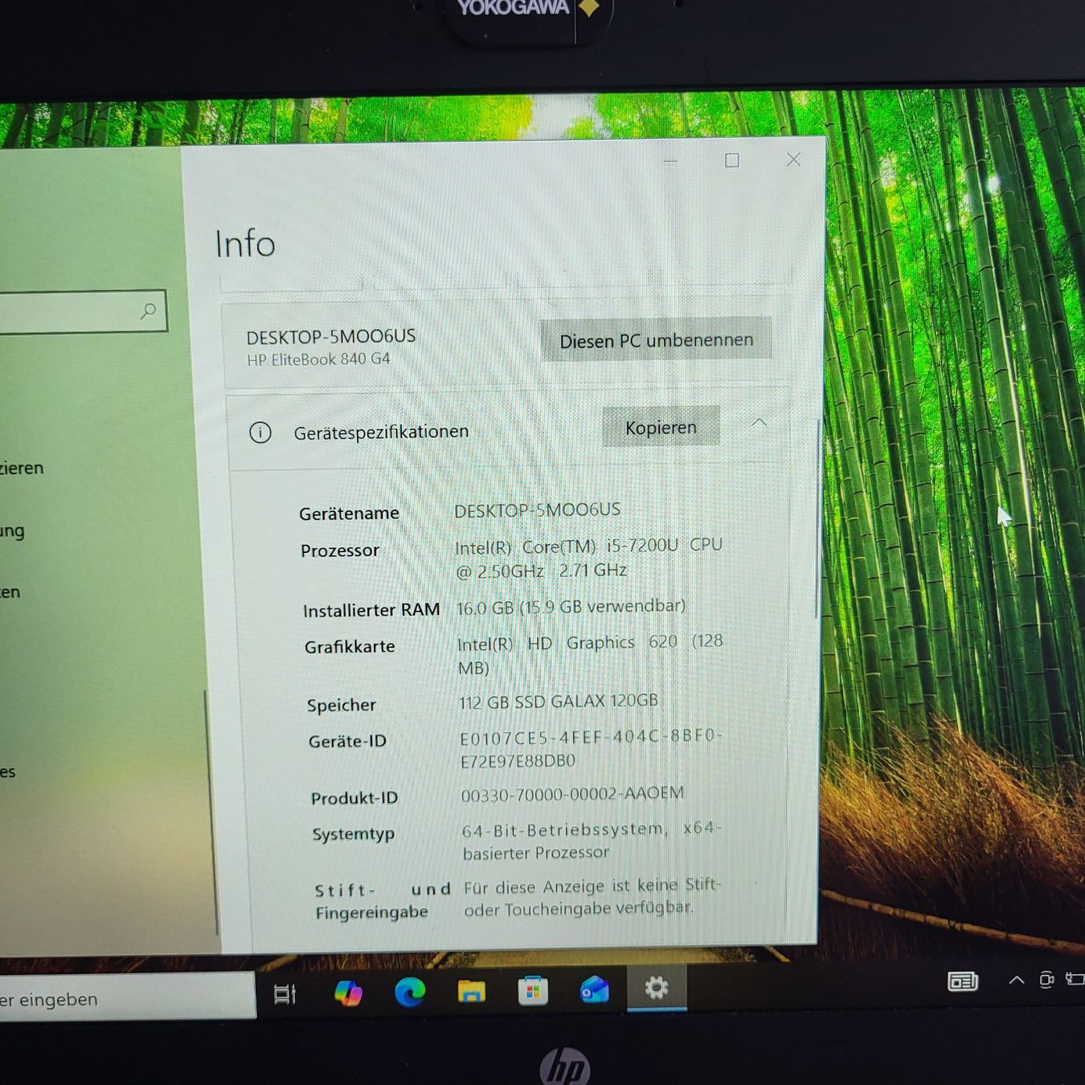1085x1085 pixels.
Task: Open Task View from the taskbar
Action: coord(285,994)
